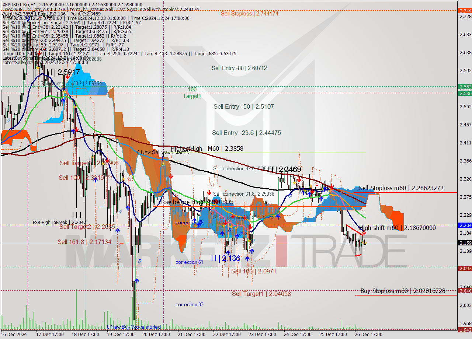Click the red 1.942 price tag
This screenshot has width=472, height=339.
pyautogui.click(x=465, y=330)
